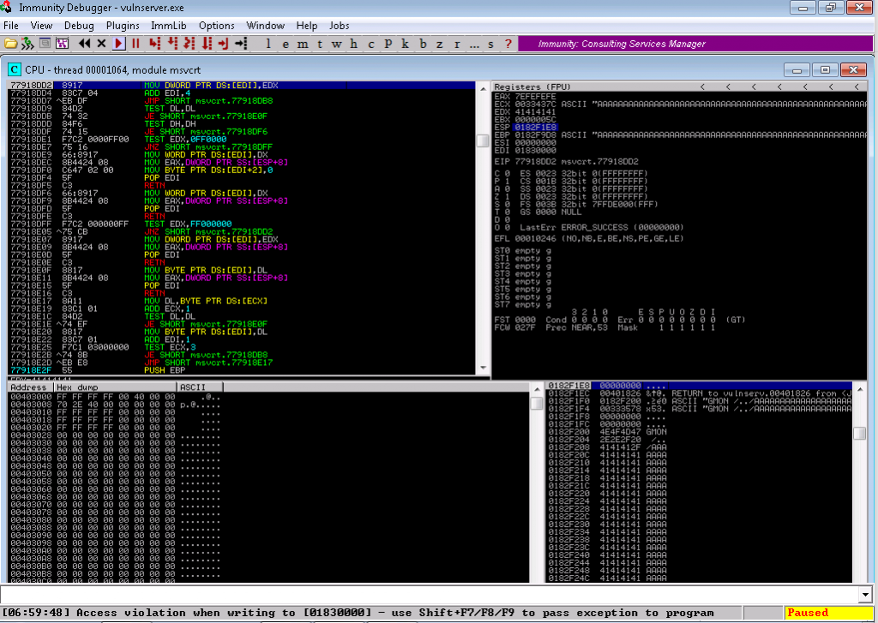Open the ImmLib menu
Viewport: 878px width, 623px height.
click(x=169, y=25)
